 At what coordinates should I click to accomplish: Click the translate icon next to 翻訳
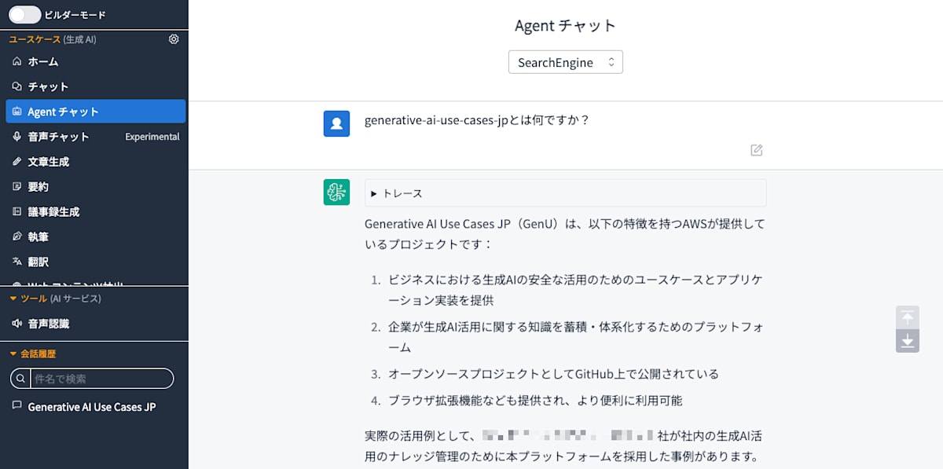click(17, 262)
